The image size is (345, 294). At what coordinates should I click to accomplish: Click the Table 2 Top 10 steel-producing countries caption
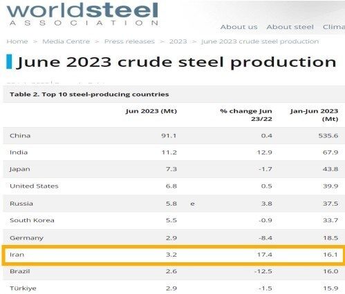89,95
